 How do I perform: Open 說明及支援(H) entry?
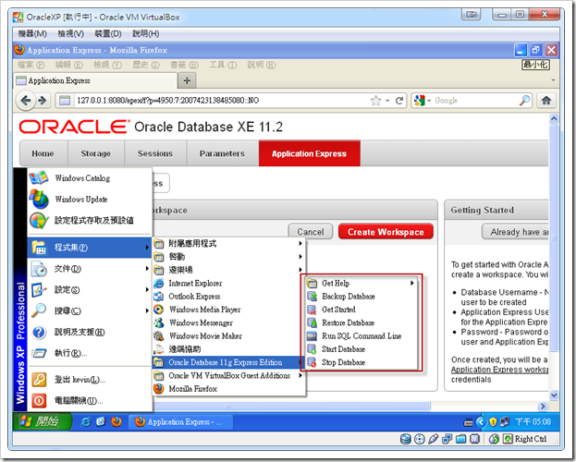tap(90, 332)
